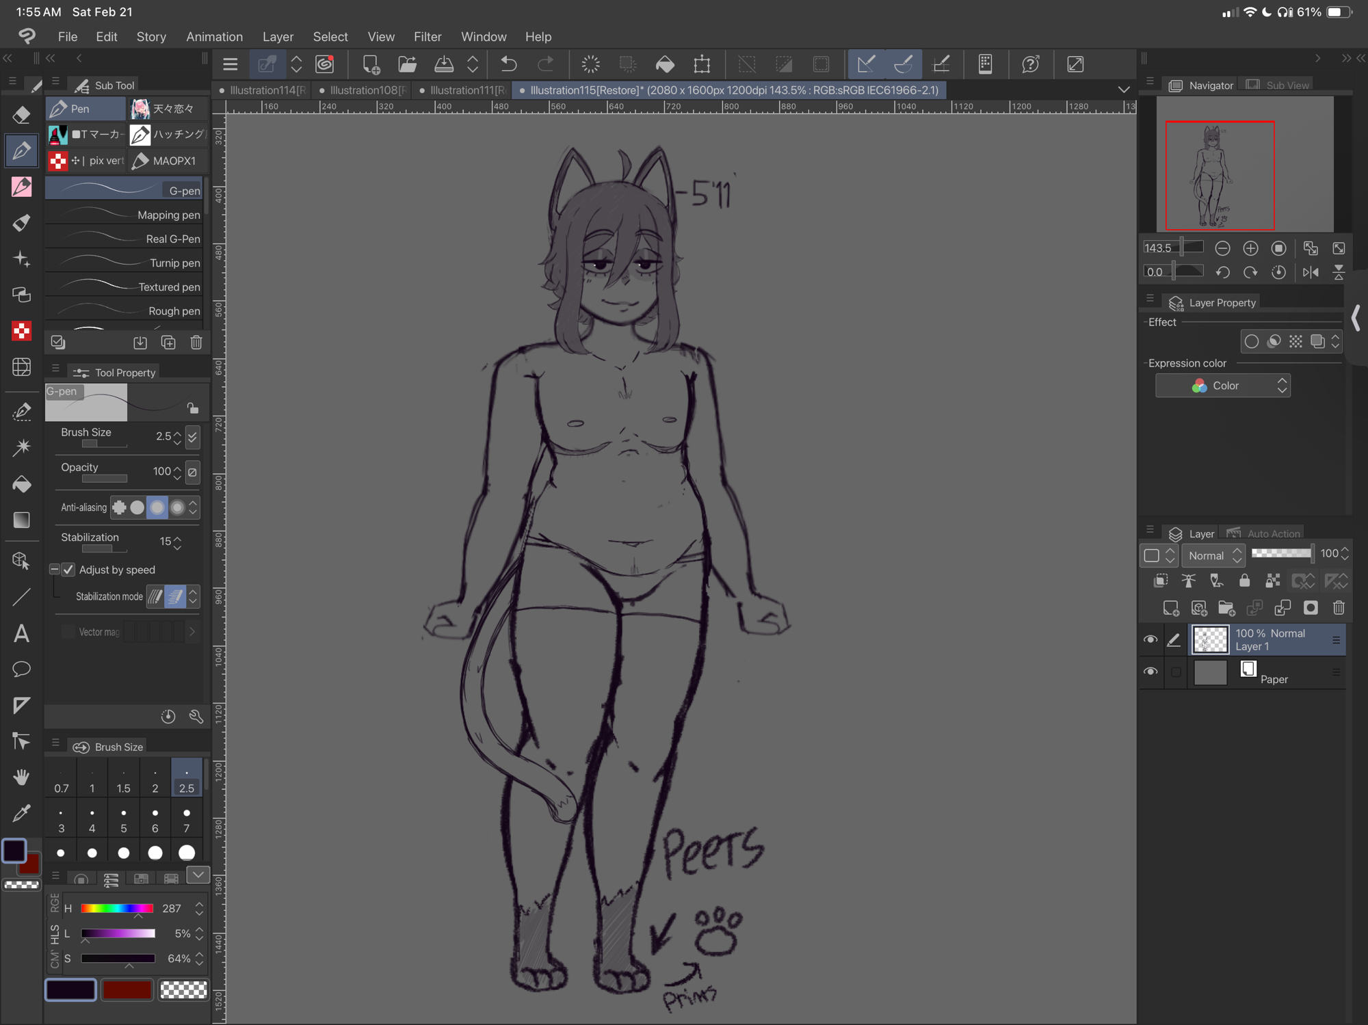1368x1025 pixels.
Task: Open the Normal blending mode dropdown
Action: (x=1214, y=555)
